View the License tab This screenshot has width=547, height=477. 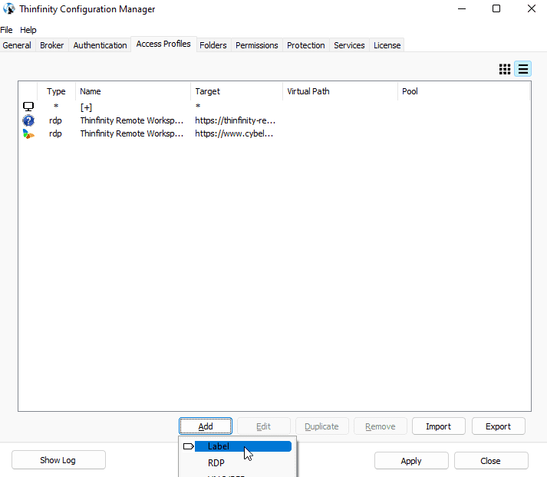[x=387, y=45]
